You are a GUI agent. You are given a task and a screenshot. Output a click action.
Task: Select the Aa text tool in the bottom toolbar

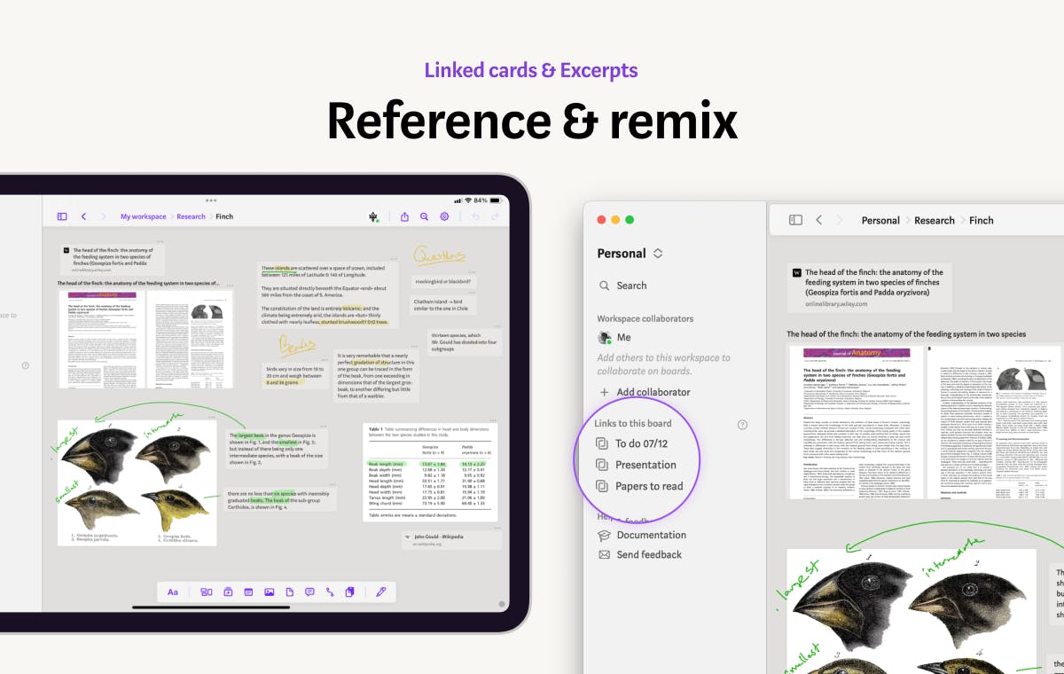point(173,592)
